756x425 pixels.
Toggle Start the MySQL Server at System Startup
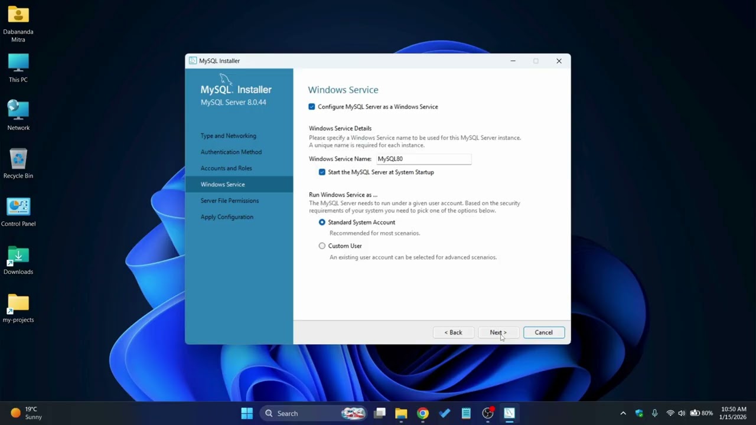(322, 172)
